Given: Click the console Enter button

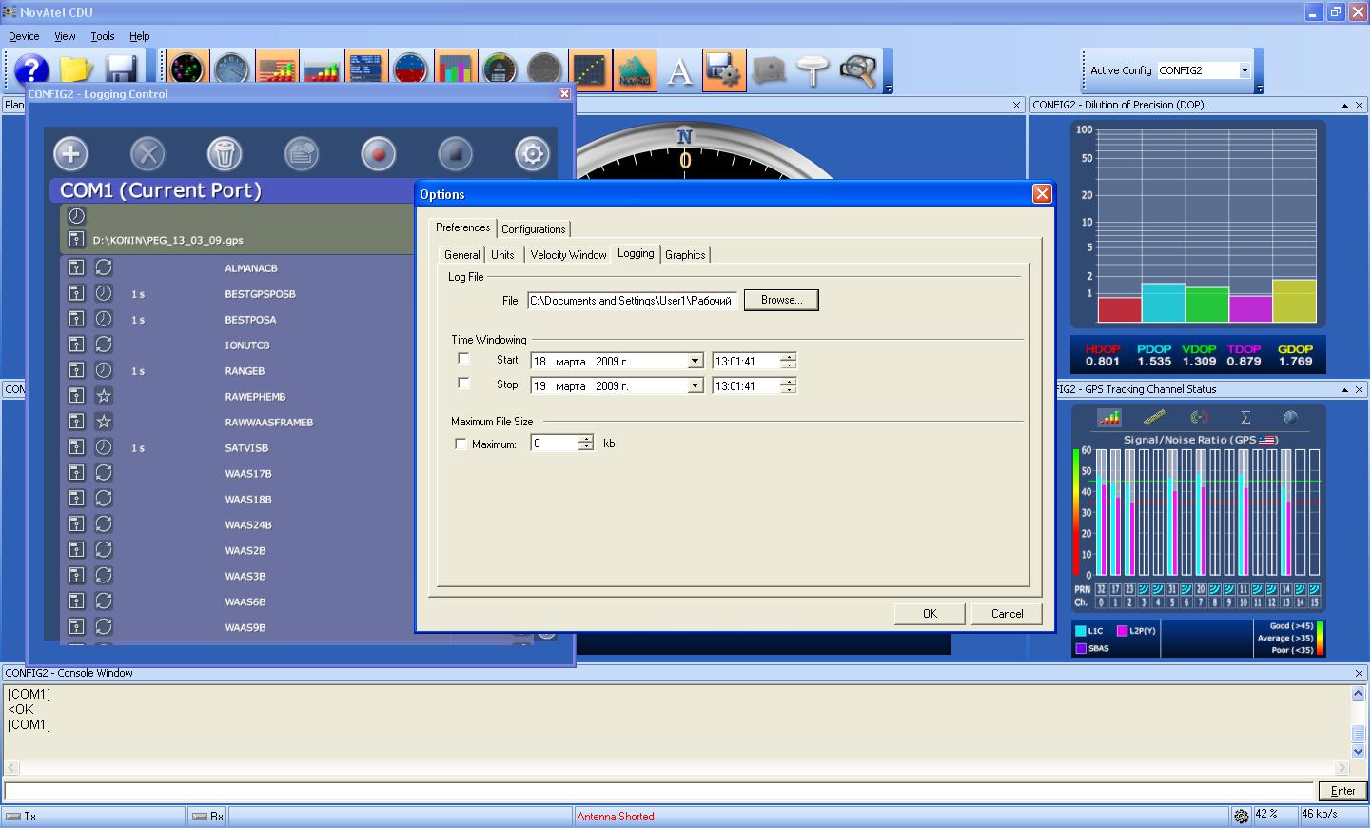Looking at the screenshot, I should pyautogui.click(x=1343, y=791).
